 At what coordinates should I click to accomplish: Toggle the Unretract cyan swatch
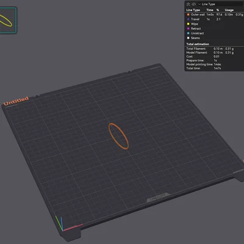coord(188,33)
